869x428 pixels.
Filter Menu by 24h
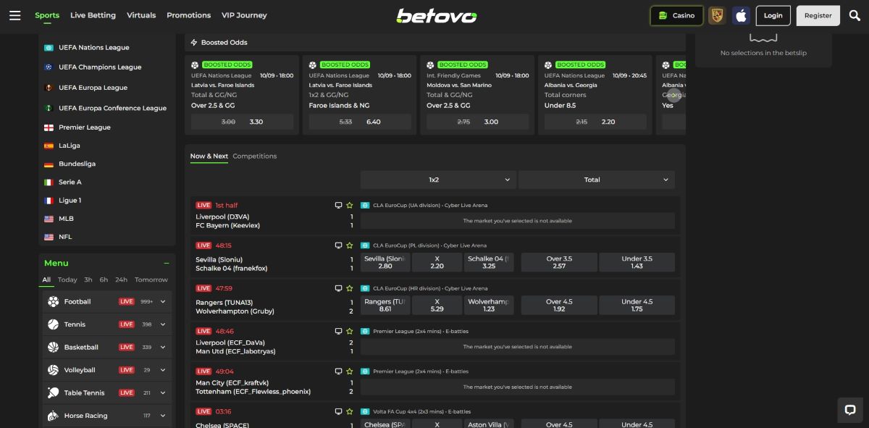121,280
